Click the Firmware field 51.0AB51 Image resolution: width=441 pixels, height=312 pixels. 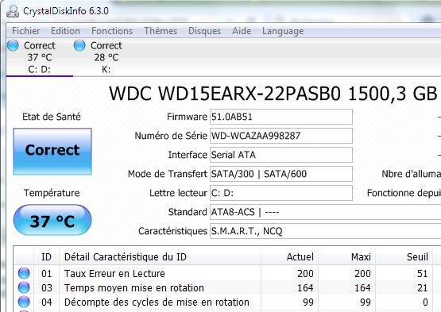(281, 117)
